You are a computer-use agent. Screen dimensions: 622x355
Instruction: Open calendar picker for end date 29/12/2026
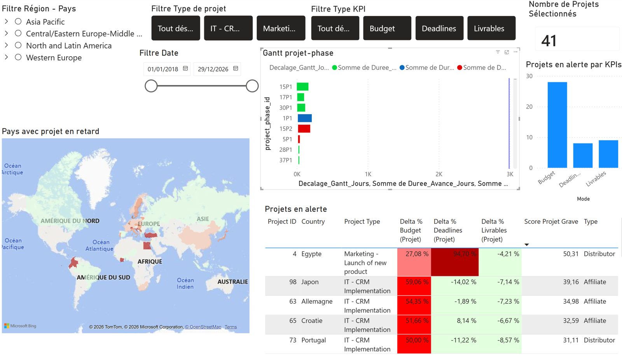tap(236, 69)
